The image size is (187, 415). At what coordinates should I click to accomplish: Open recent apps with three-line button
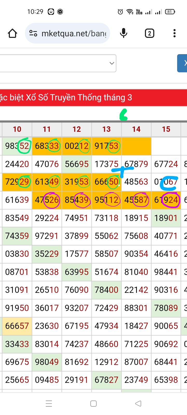49,404
